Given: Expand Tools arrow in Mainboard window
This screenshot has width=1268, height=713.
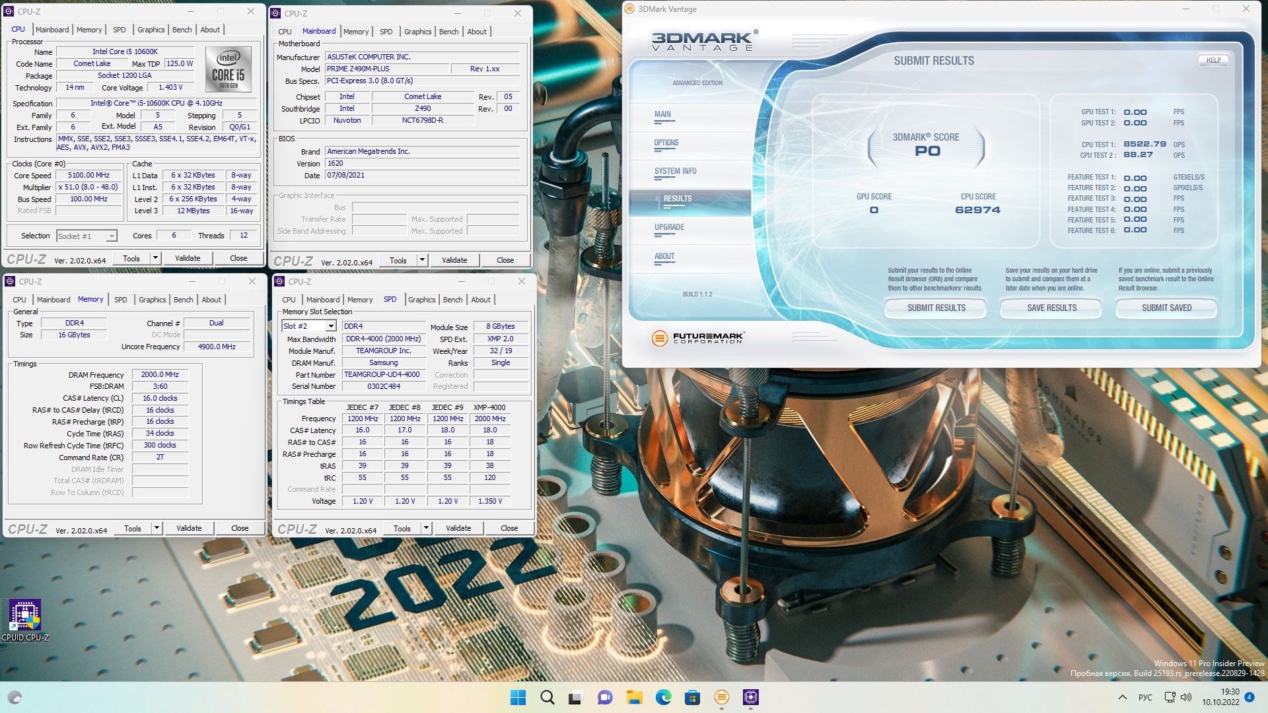Looking at the screenshot, I should click(x=423, y=260).
